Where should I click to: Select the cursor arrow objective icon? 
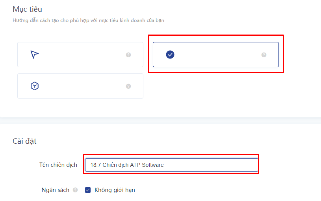[35, 55]
